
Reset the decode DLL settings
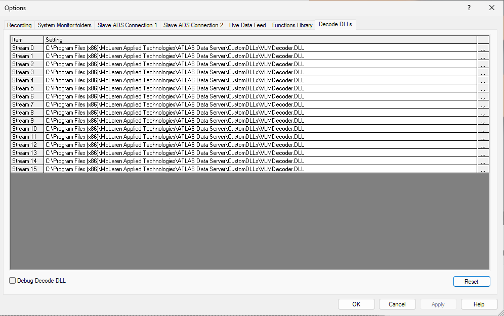tap(472, 281)
